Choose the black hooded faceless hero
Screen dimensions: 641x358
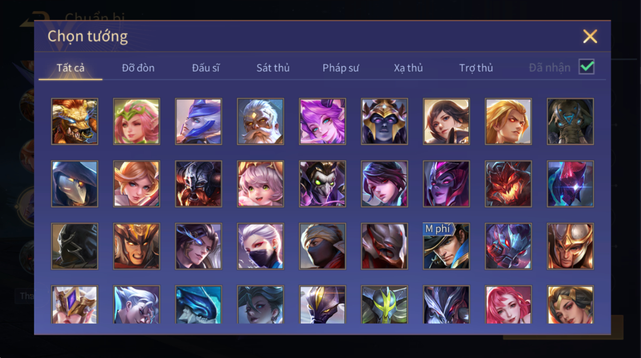pyautogui.click(x=75, y=246)
